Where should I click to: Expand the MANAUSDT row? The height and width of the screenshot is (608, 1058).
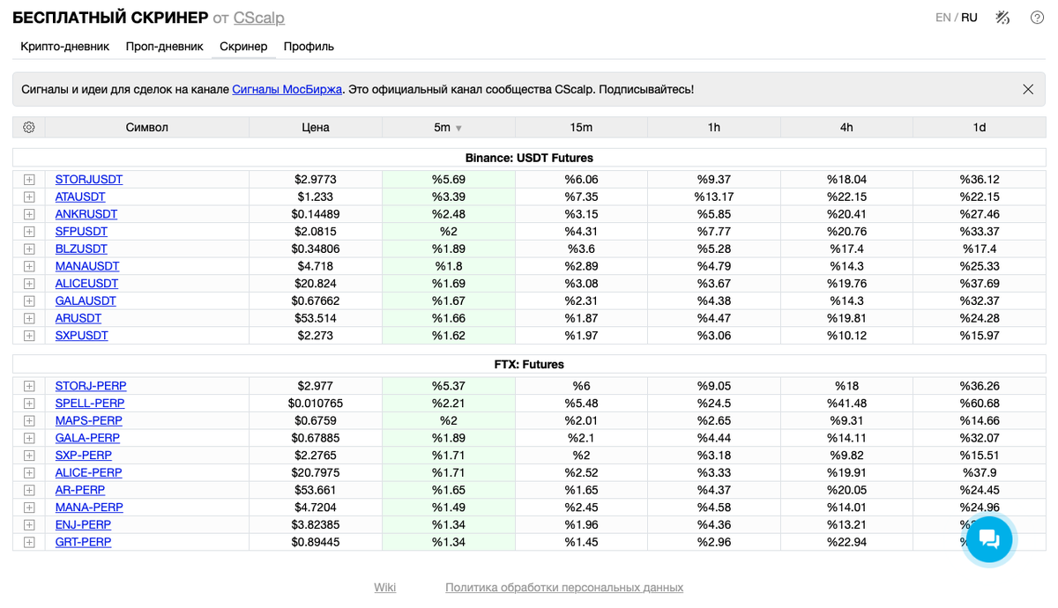click(29, 266)
